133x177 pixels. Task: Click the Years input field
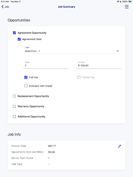[x=46, y=65]
